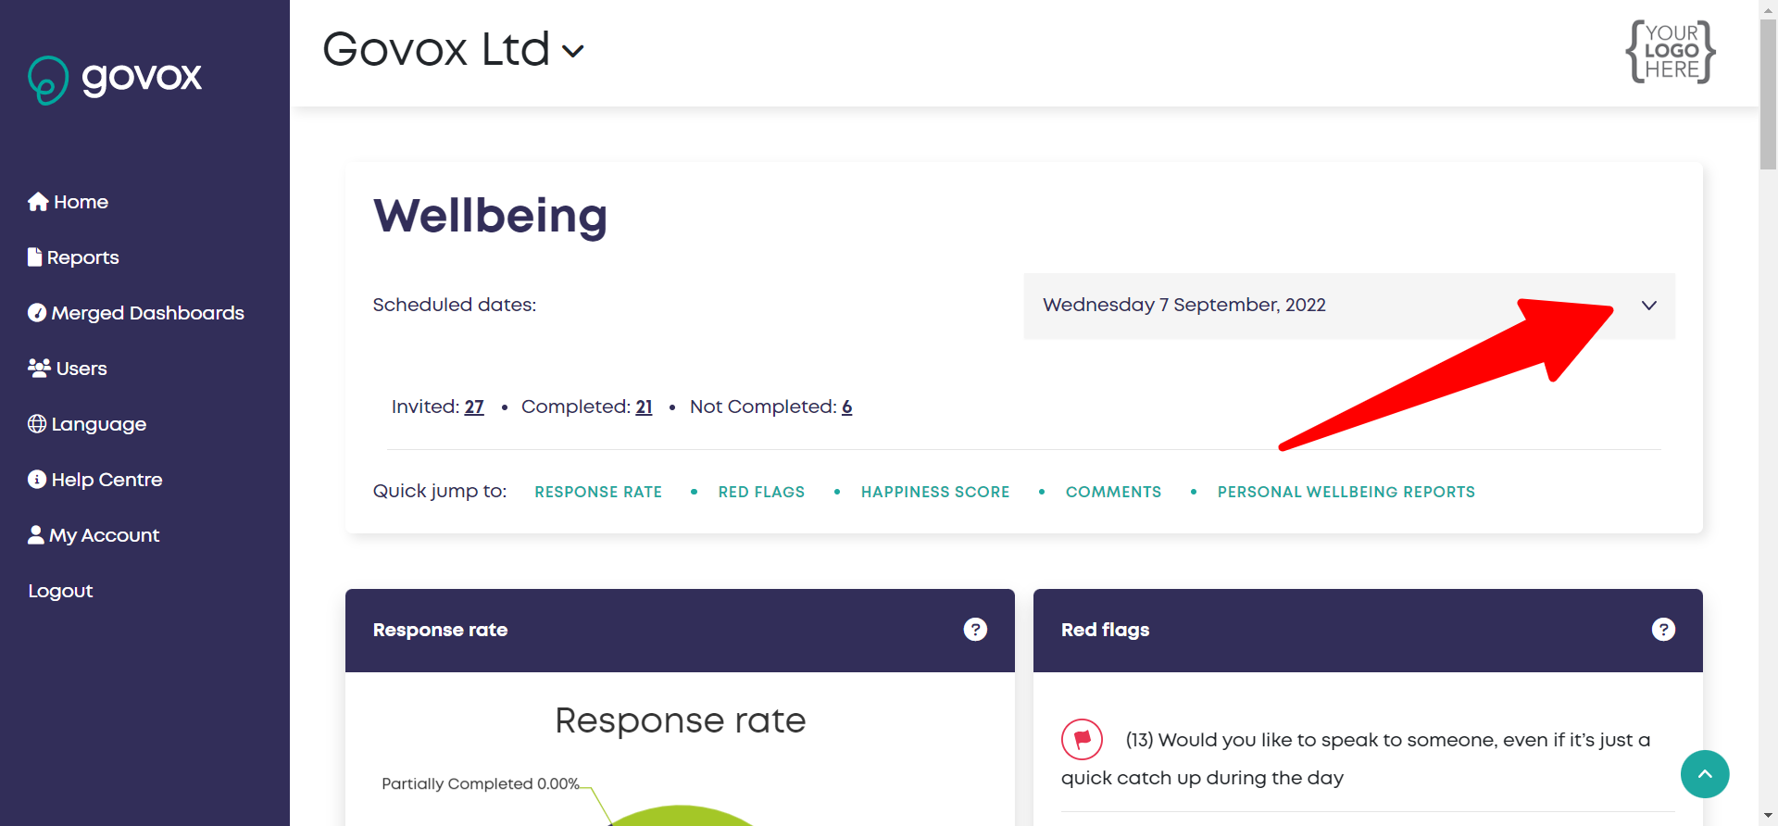
Task: Jump to the Response Rate section
Action: 598,492
